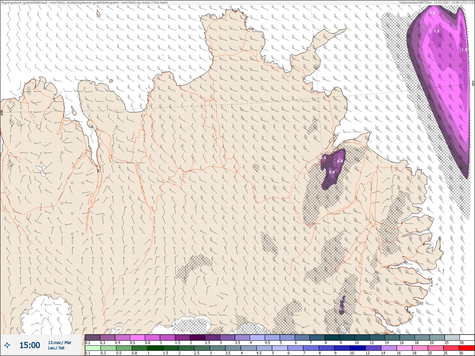
Task: Pick the red 30 swatch in rain legend
Action: pyautogui.click(x=467, y=348)
